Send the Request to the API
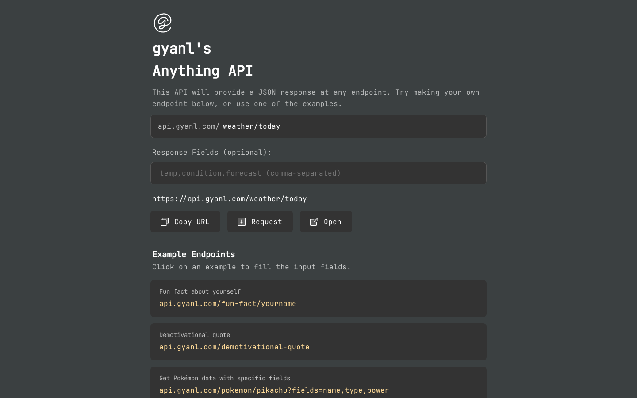Viewport: 637px width, 398px height. coord(260,222)
